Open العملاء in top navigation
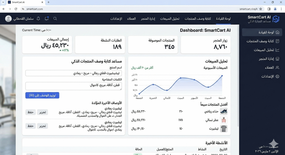 [x=132, y=19]
